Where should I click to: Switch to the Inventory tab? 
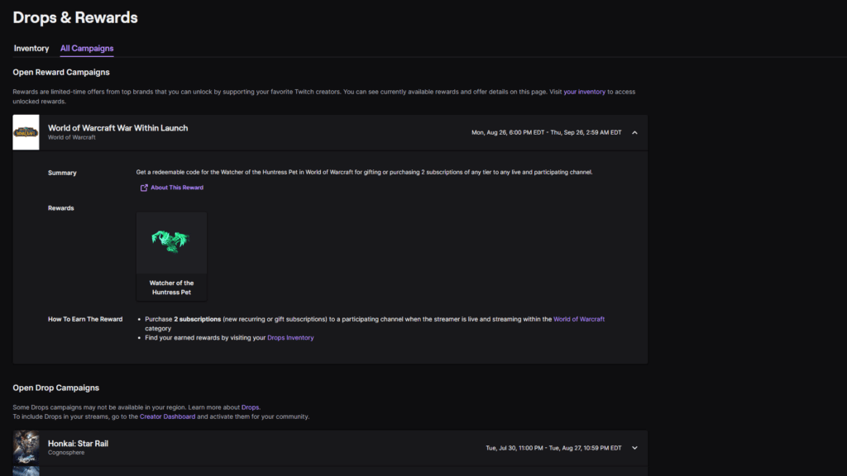[31, 48]
